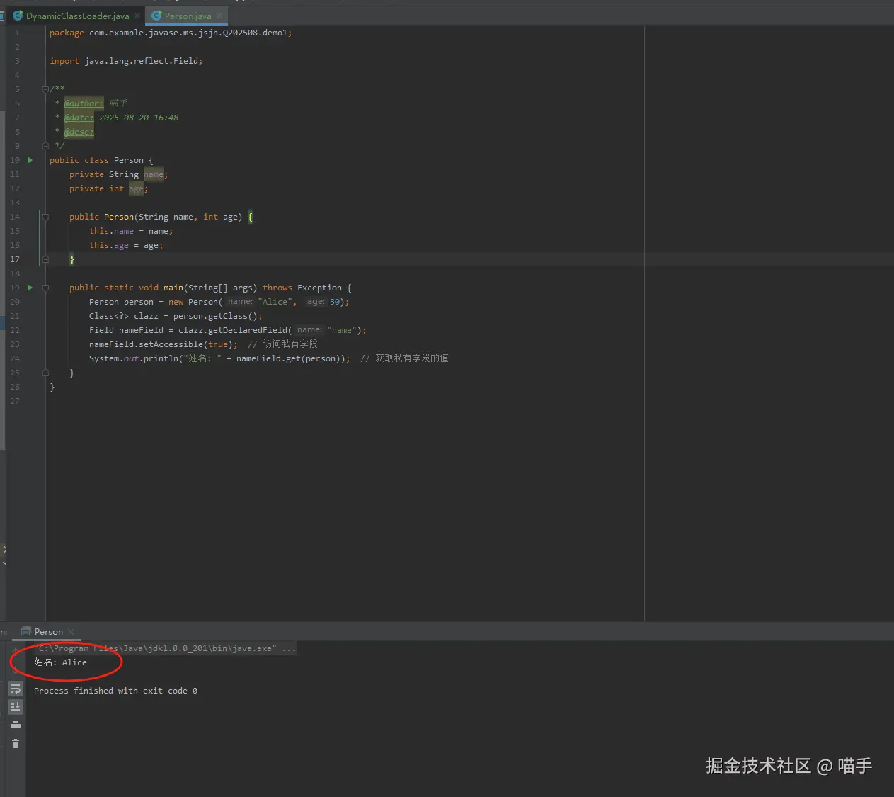
Task: Click the @date tag in the Javadoc
Action: pos(79,118)
